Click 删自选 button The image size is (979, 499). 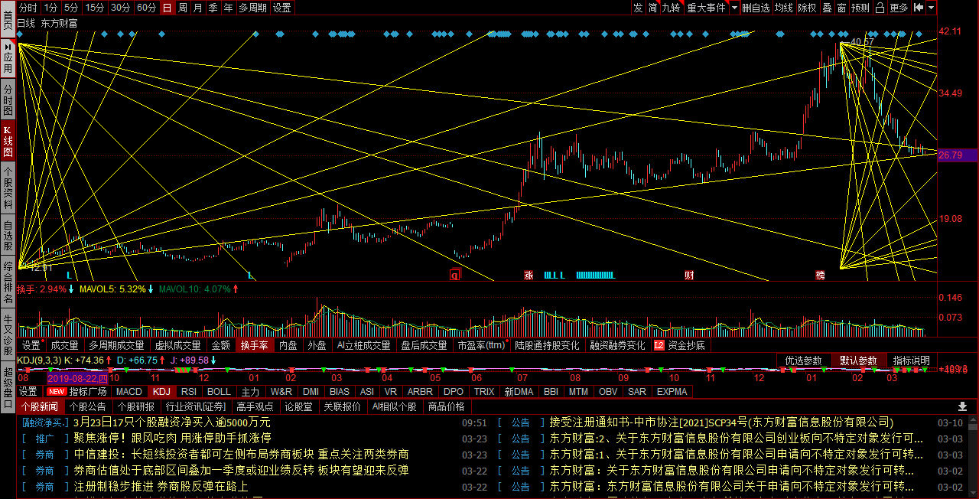(x=756, y=8)
